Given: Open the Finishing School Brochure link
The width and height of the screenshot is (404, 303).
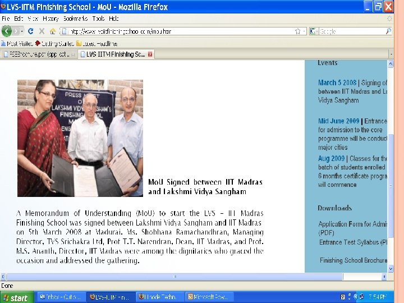Looking at the screenshot, I should click(x=353, y=260).
